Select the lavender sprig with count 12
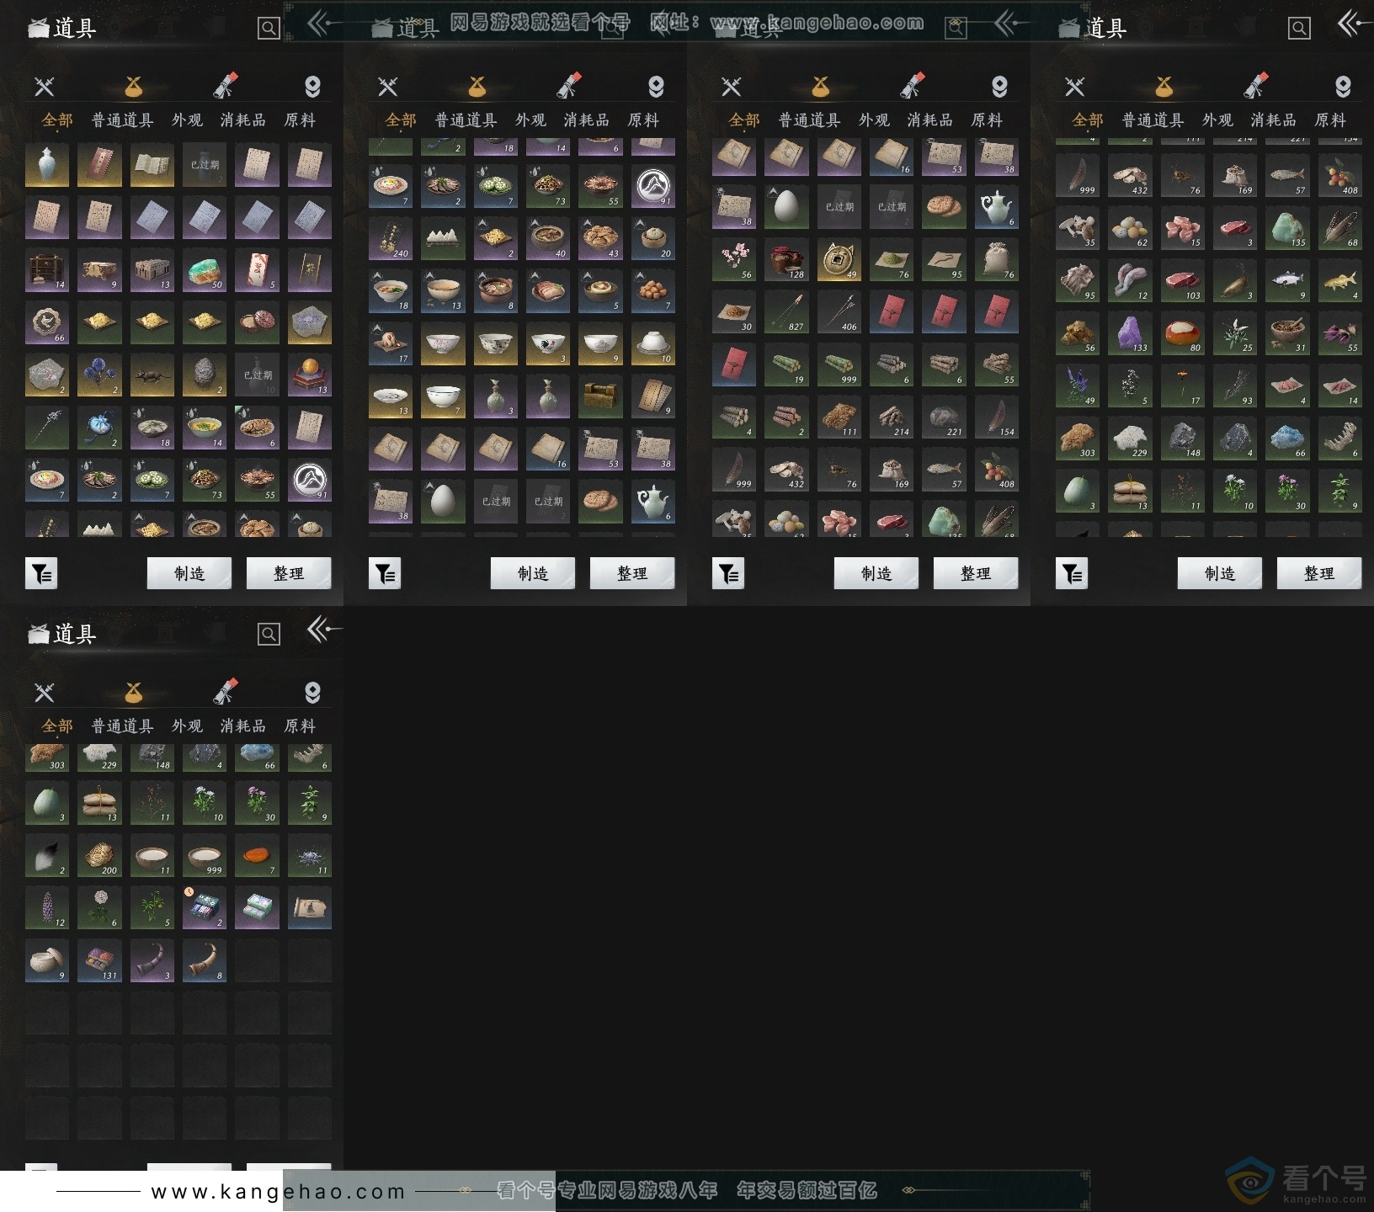This screenshot has width=1374, height=1212. [x=47, y=908]
